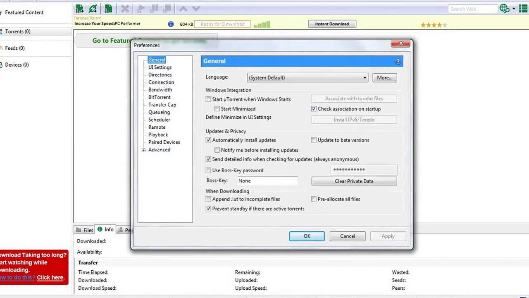Toggle the Start Minimized checkbox
Screen dimensions: 529x298
[217, 109]
